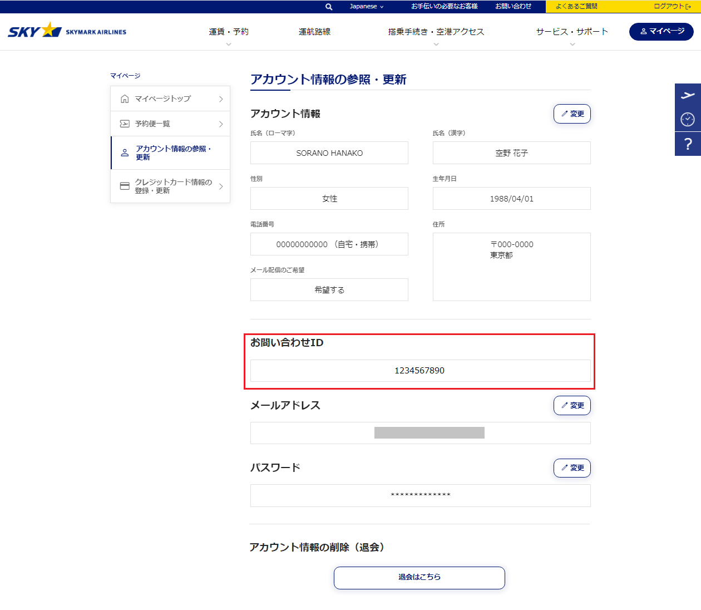Viewport: 701px width, 610px height.
Task: Expand the 搭乗手続き・空港アクセス menu
Action: [436, 32]
